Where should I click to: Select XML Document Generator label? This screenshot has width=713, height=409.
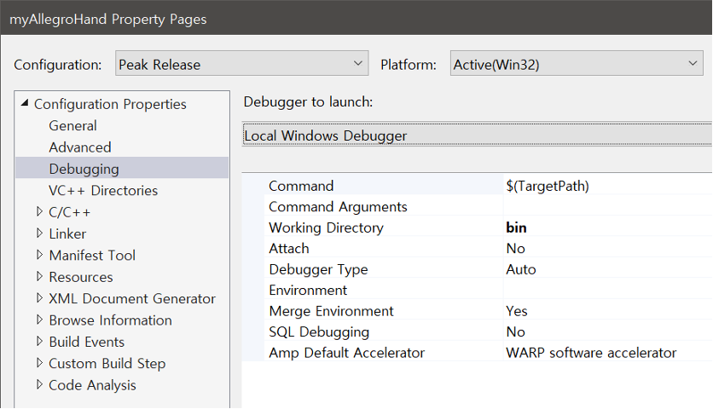pyautogui.click(x=132, y=298)
